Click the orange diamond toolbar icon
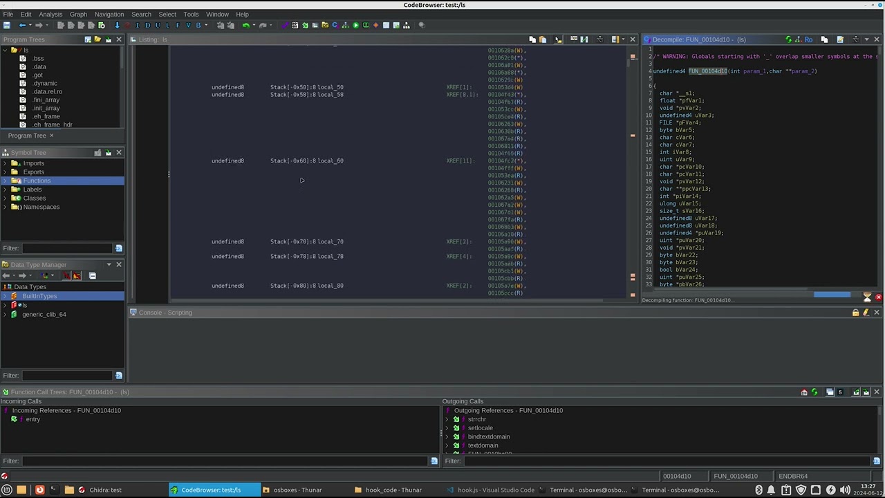The image size is (885, 498). [x=375, y=26]
